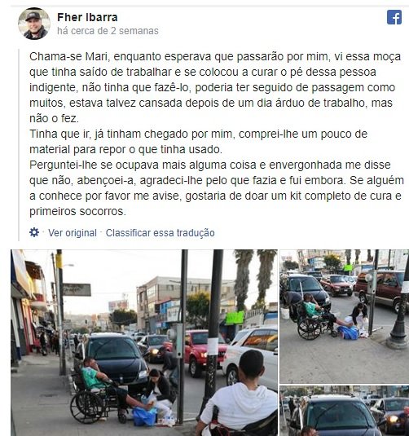Click the 'há cerca de 2 semanas' timestamp
The width and height of the screenshot is (409, 436).
coord(108,31)
